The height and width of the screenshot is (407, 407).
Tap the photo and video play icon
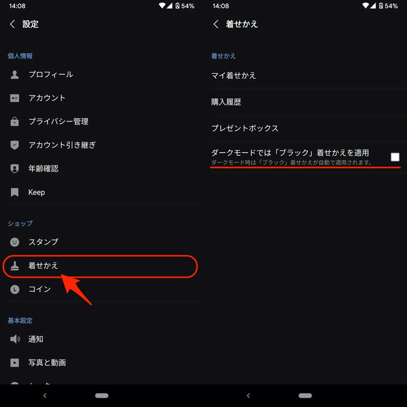coord(15,363)
